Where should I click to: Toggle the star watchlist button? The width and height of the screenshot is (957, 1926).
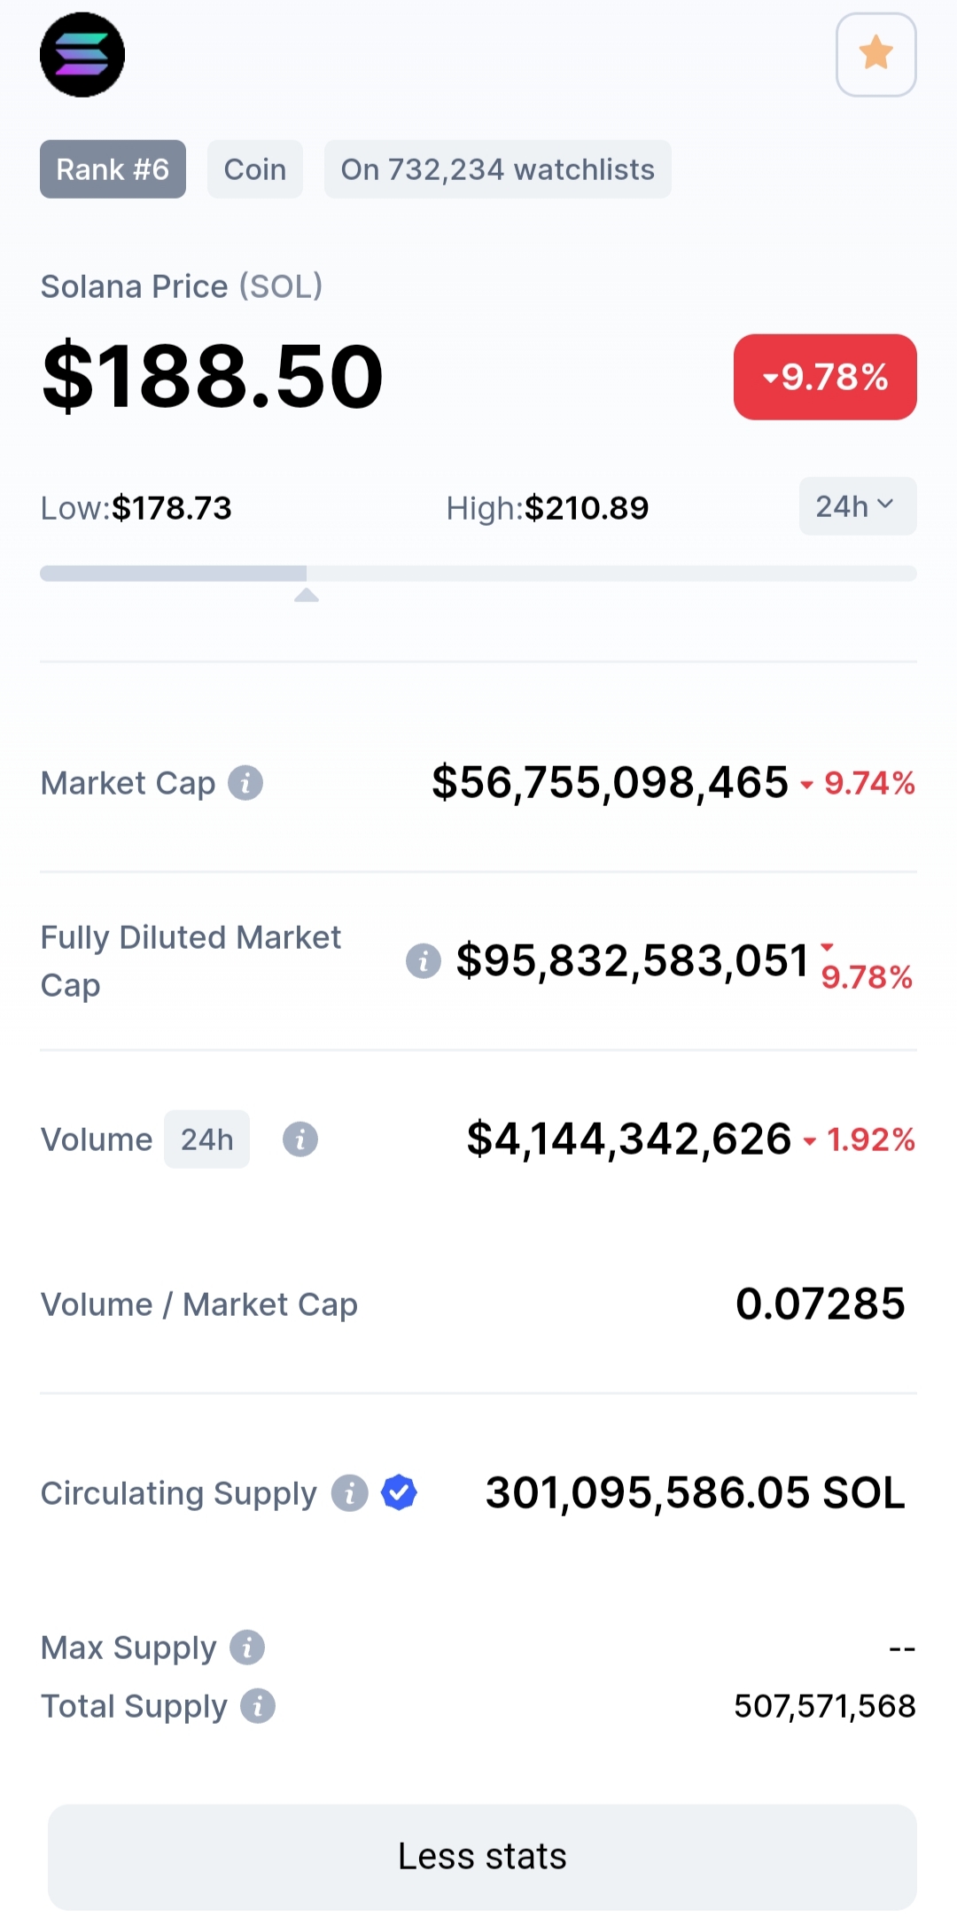click(876, 54)
